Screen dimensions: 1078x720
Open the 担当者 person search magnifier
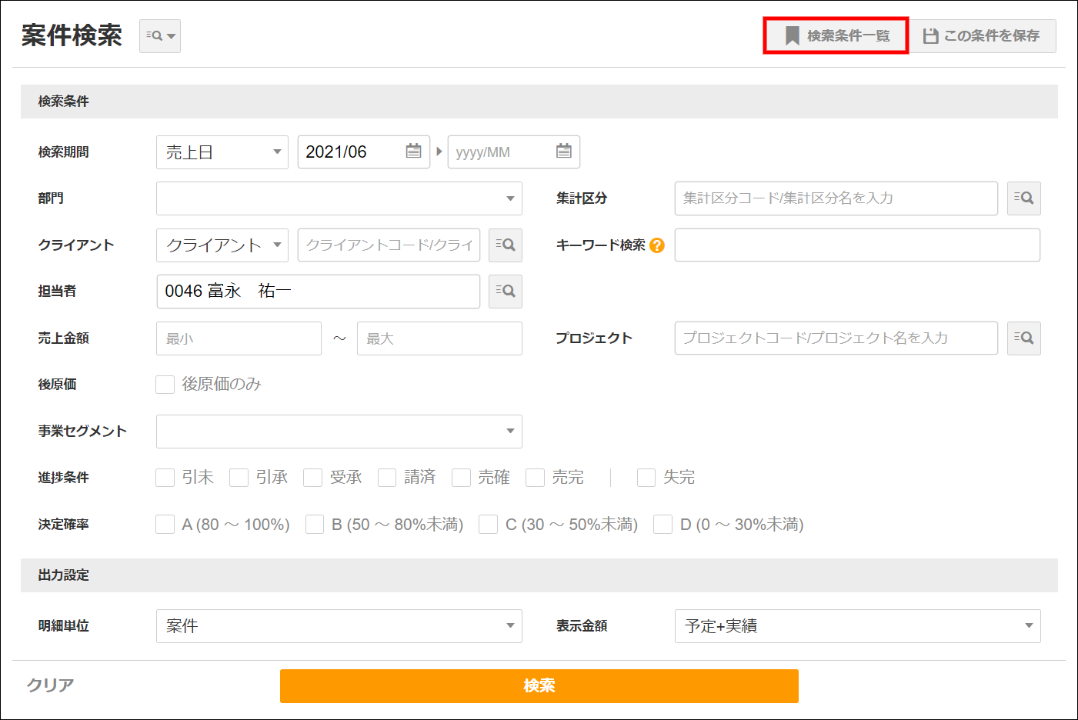(x=505, y=292)
